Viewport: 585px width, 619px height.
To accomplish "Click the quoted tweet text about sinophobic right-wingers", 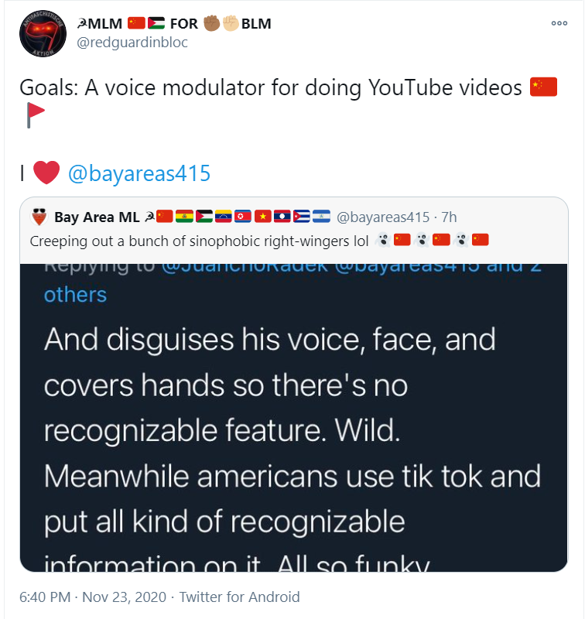I will point(199,241).
